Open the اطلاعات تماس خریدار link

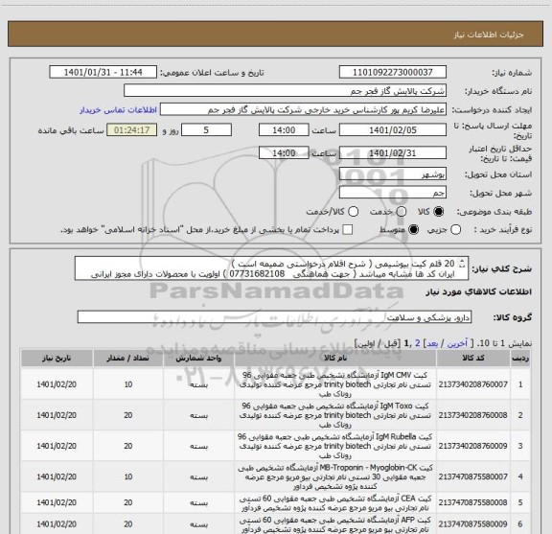coord(118,110)
